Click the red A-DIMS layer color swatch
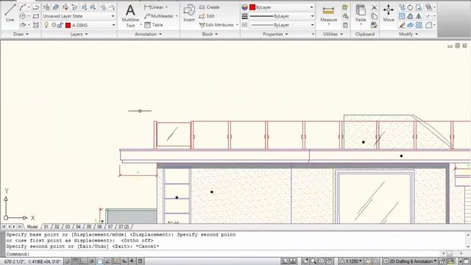This screenshot has width=471, height=265. (x=68, y=25)
